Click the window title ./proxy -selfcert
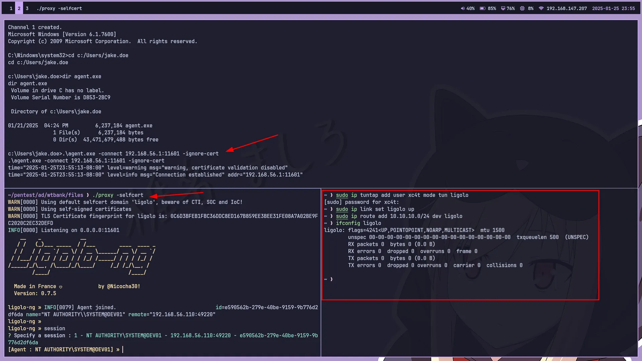This screenshot has width=642, height=361. pos(59,8)
